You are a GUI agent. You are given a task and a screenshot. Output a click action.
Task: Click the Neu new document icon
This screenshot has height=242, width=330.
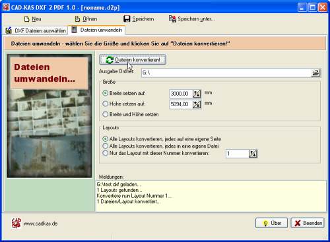click(x=26, y=19)
